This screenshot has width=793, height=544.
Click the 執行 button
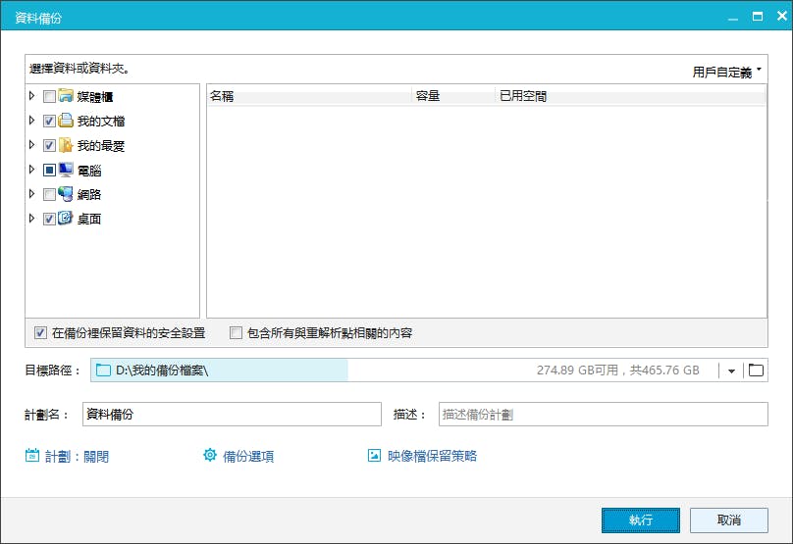641,520
